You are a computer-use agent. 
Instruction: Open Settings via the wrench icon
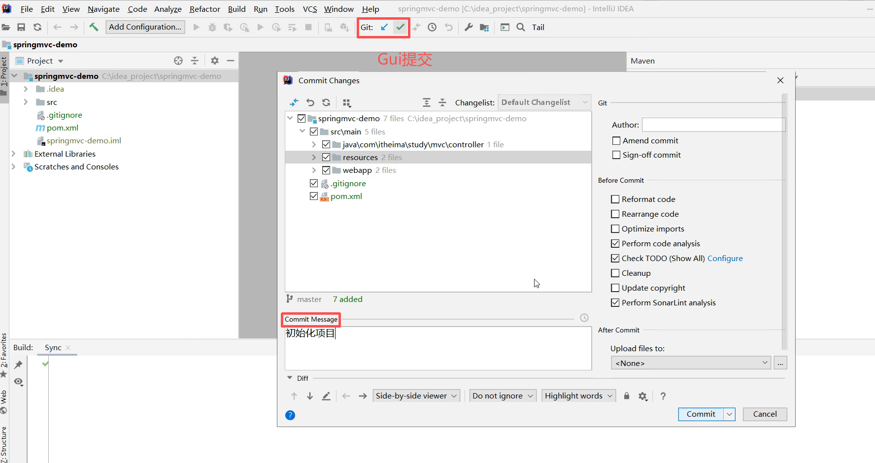tap(469, 27)
